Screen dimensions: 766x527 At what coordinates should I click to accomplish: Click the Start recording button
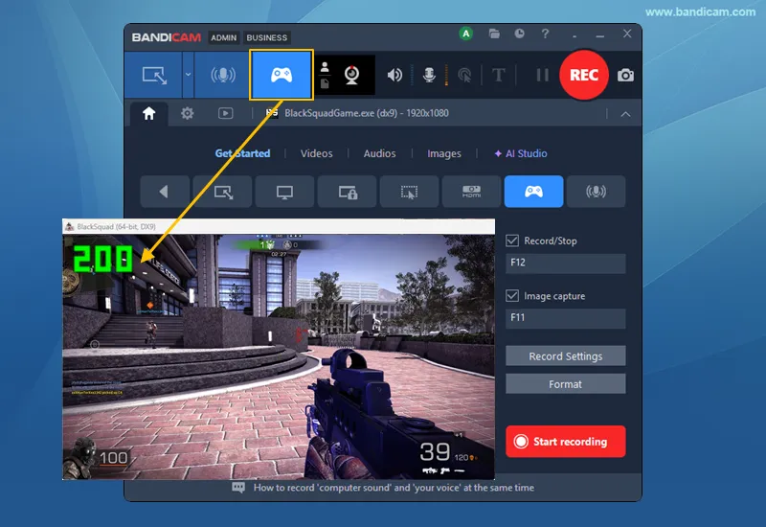click(x=565, y=442)
